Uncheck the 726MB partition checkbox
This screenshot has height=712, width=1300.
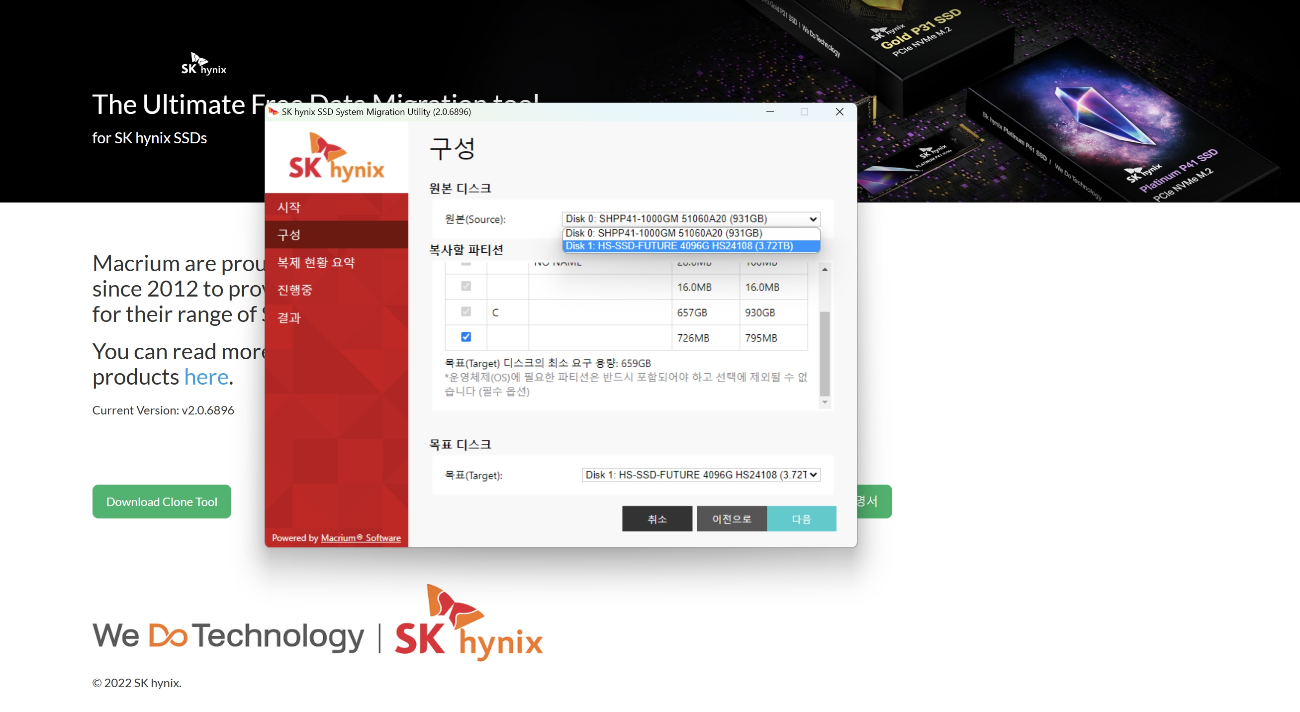(x=466, y=337)
